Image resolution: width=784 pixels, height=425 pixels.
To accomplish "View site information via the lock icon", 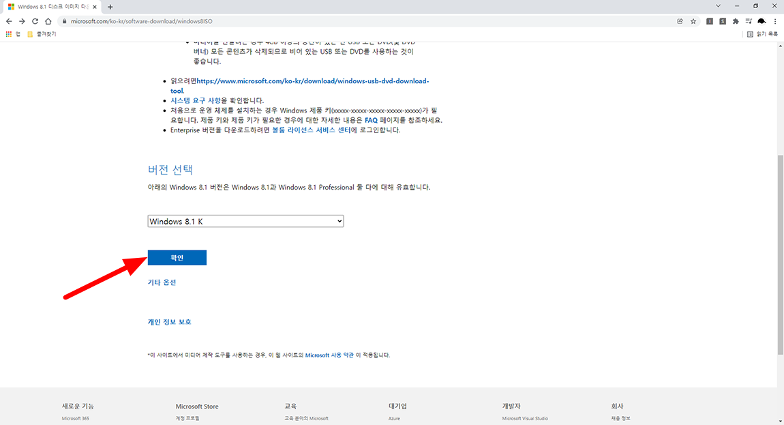I will 64,22.
